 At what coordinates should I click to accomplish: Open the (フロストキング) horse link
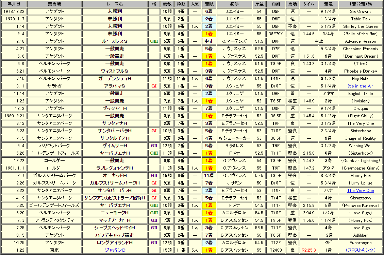click(x=361, y=250)
